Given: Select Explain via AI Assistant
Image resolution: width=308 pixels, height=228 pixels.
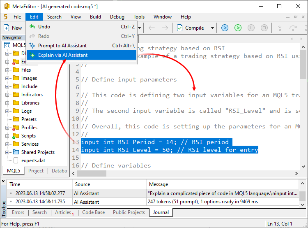Looking at the screenshot, I should pyautogui.click(x=62, y=55).
